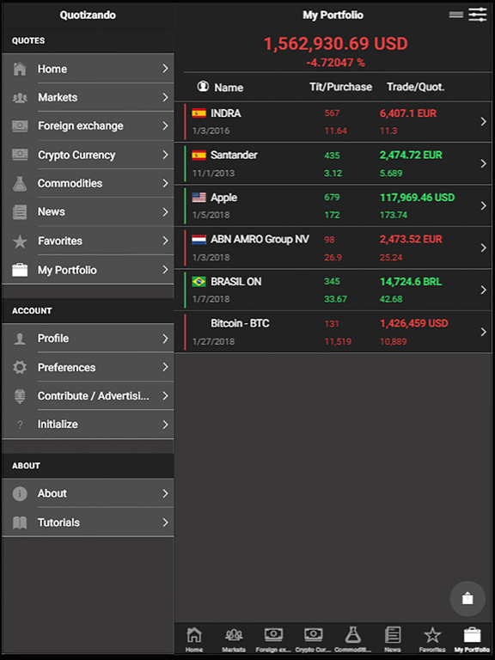Open Tutorials from the About section

(x=88, y=522)
